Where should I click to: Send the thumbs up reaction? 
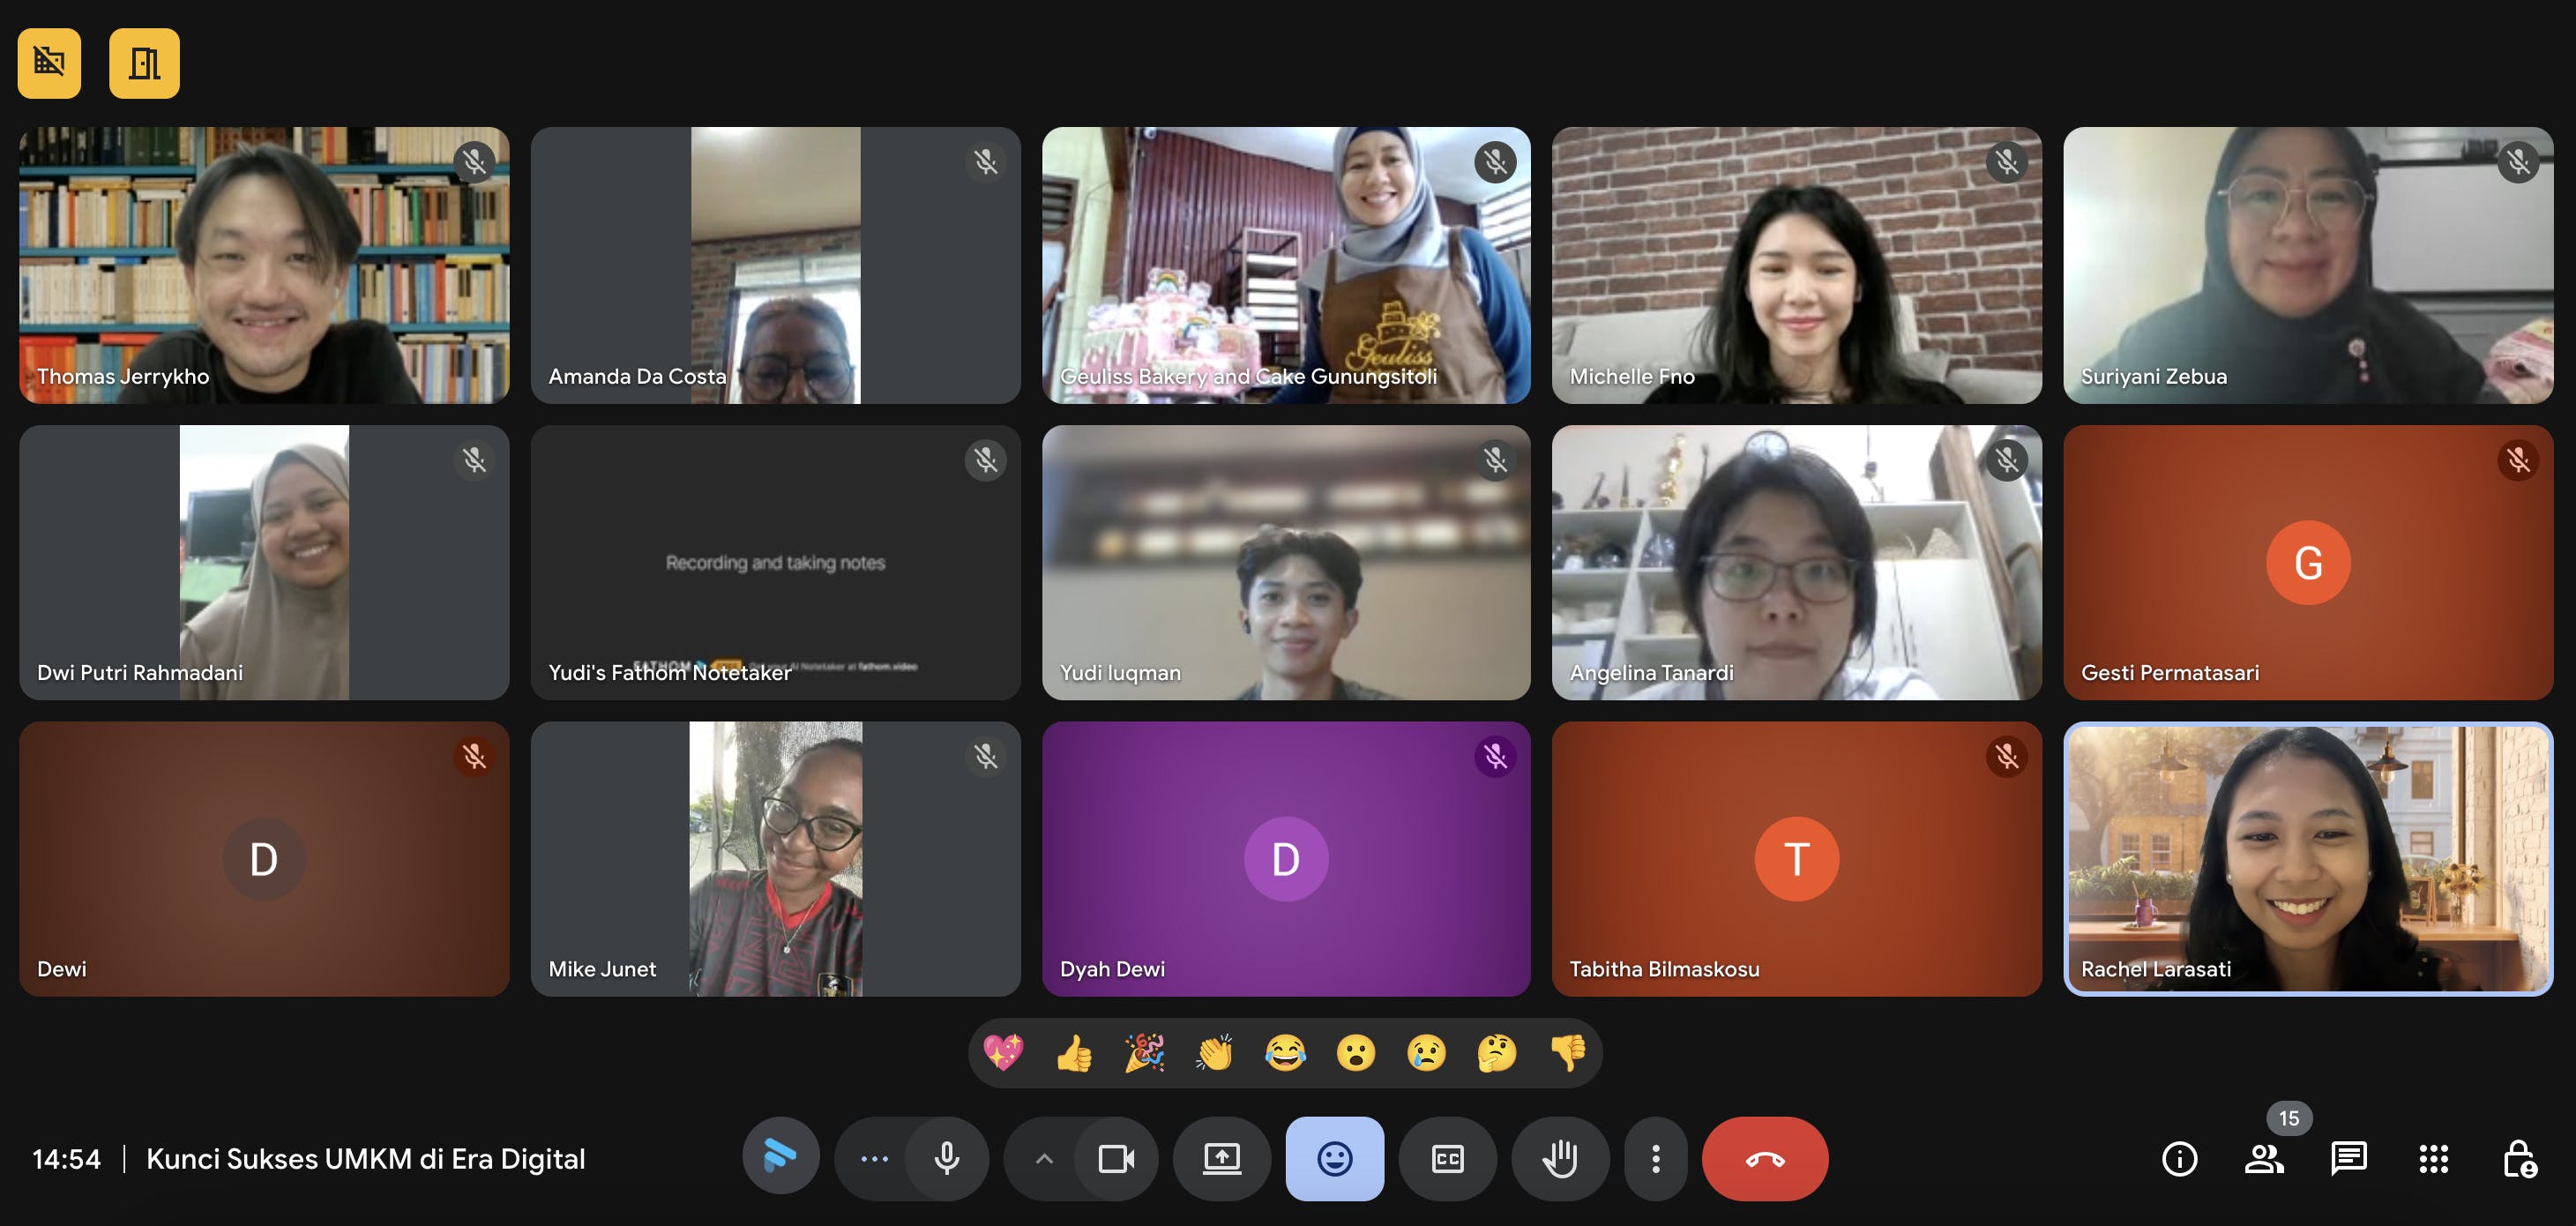coord(1074,1053)
